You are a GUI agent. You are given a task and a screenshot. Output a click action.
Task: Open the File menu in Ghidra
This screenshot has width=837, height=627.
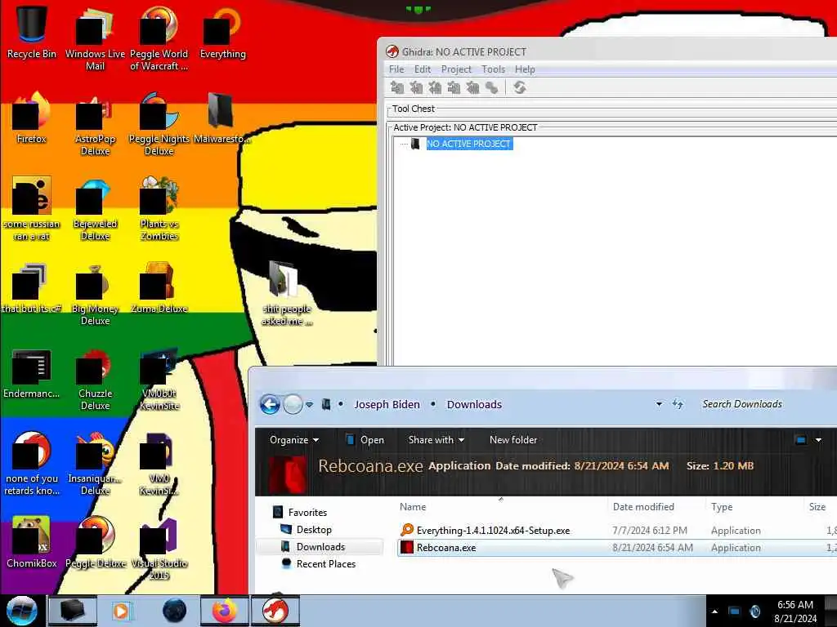coord(396,69)
